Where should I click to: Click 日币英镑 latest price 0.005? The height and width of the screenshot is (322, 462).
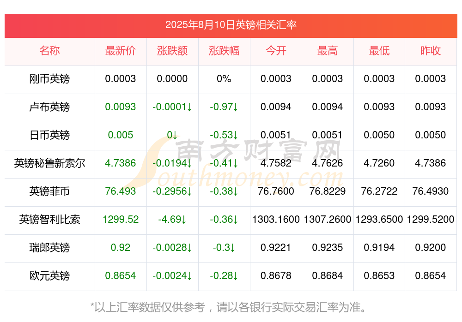(x=121, y=135)
